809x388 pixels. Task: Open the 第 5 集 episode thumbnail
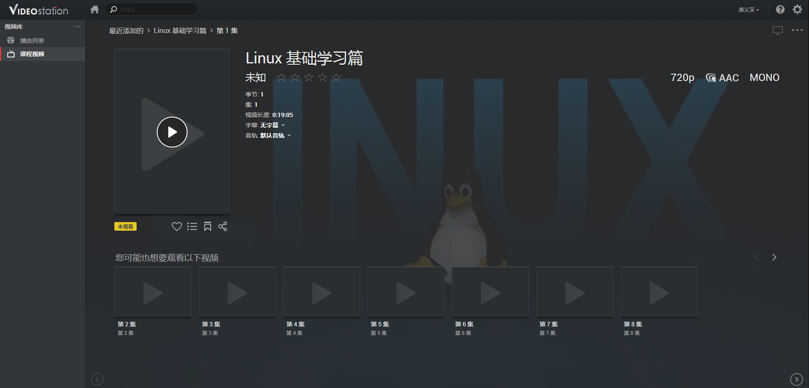406,292
